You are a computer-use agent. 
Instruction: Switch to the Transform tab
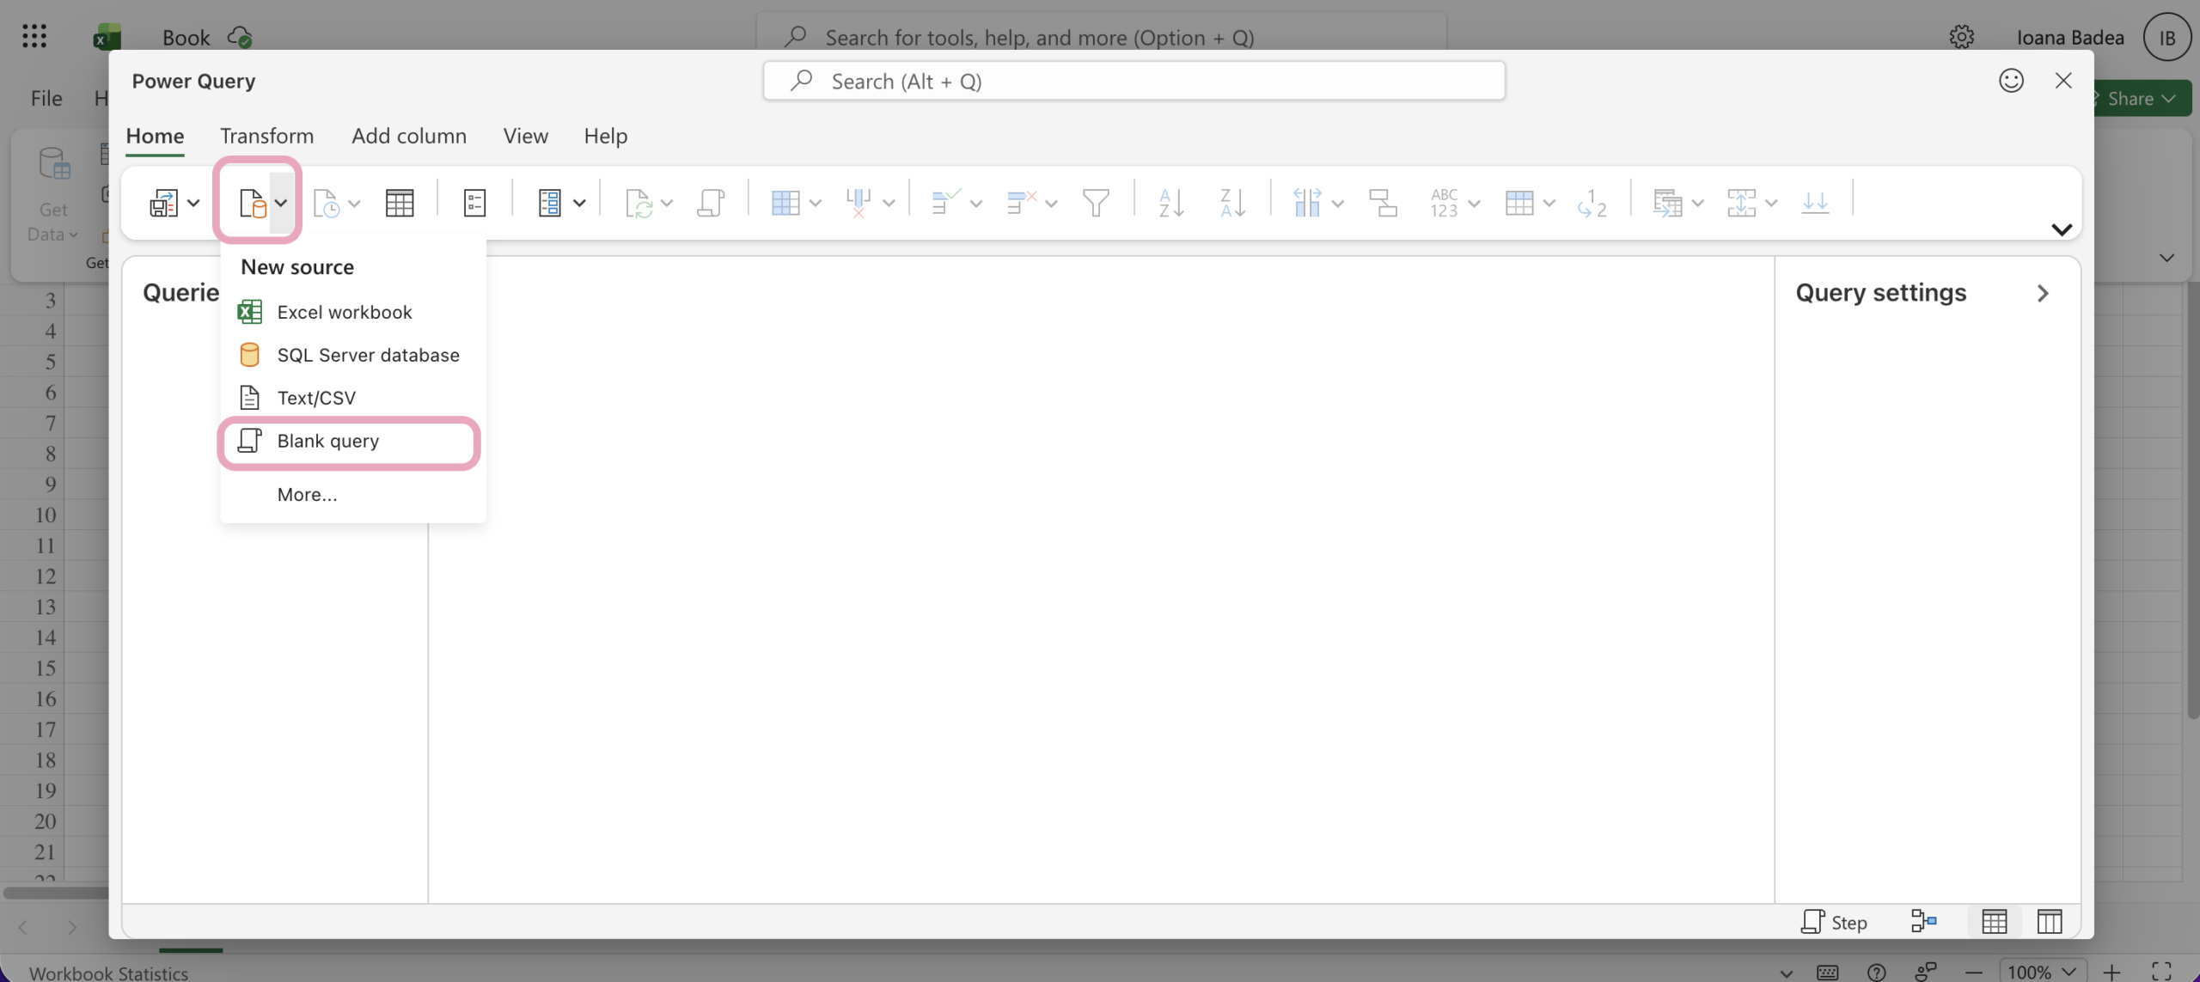(x=266, y=136)
